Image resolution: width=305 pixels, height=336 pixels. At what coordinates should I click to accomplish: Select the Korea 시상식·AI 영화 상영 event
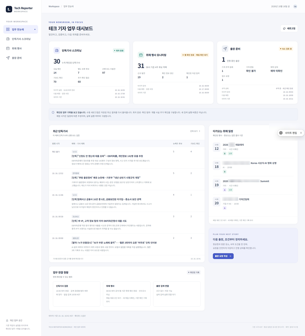pos(253,167)
